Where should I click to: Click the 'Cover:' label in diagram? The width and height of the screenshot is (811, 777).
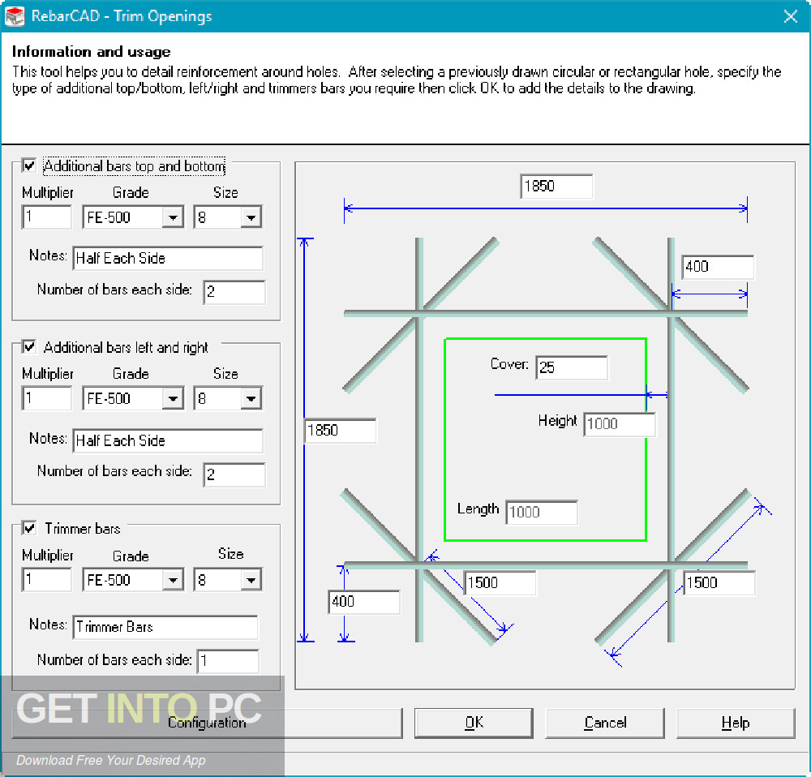509,364
